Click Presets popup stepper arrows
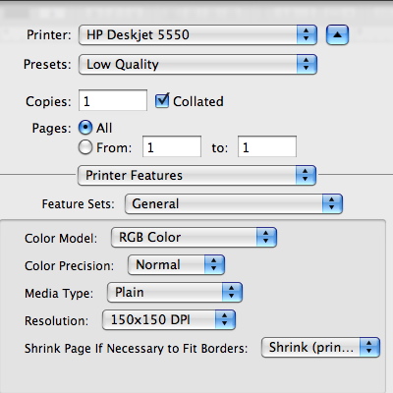The width and height of the screenshot is (393, 393). pyautogui.click(x=307, y=64)
